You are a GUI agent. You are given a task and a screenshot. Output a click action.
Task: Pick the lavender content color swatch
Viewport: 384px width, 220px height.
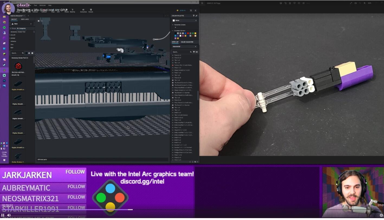click(175, 38)
